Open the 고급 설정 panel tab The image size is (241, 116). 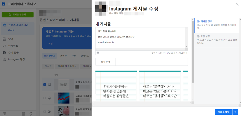pos(217,40)
